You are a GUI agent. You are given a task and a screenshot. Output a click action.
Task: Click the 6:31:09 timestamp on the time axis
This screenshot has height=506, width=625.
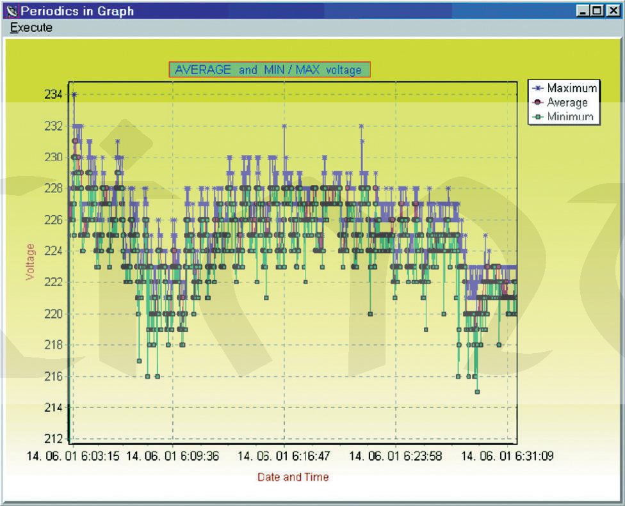pyautogui.click(x=507, y=457)
